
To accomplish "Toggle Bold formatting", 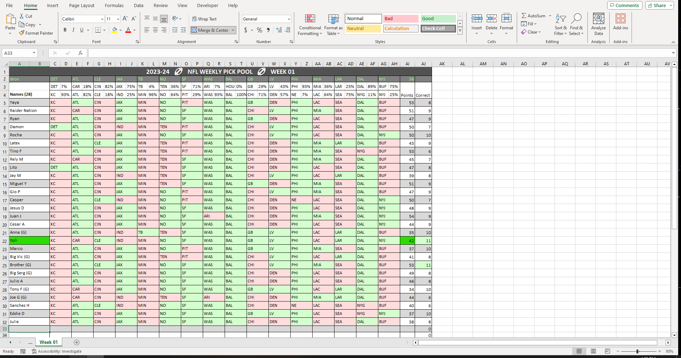I will point(65,30).
